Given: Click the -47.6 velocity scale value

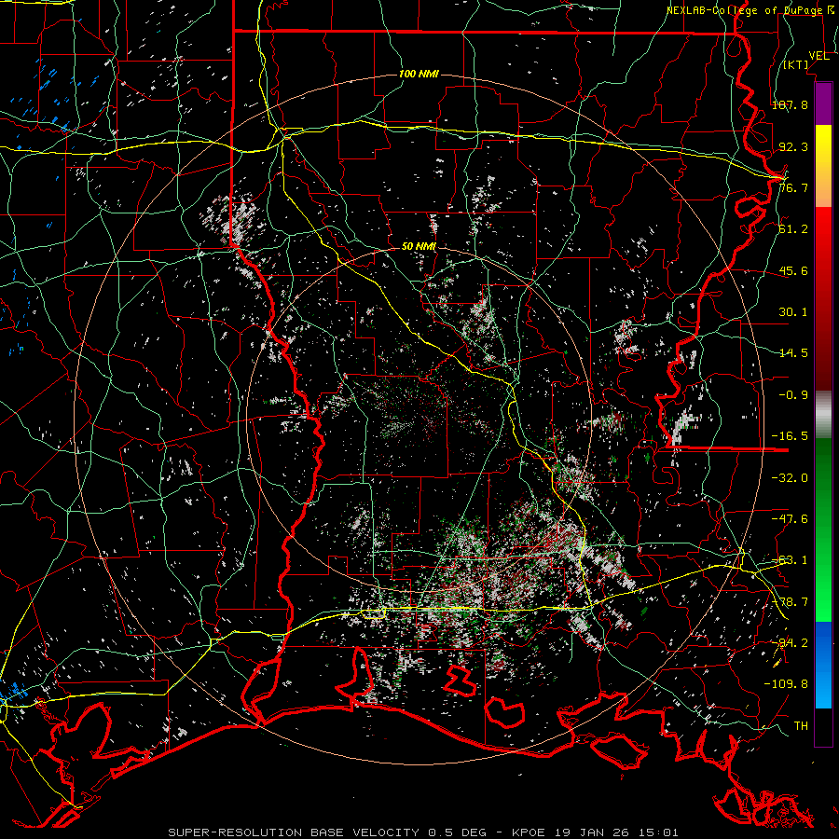Looking at the screenshot, I should 790,519.
